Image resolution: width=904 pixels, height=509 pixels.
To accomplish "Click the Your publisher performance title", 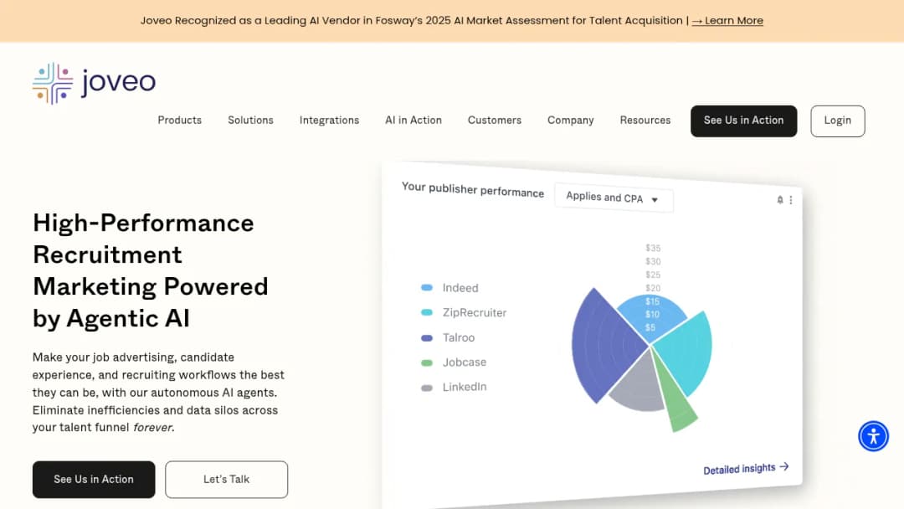I will coord(473,190).
